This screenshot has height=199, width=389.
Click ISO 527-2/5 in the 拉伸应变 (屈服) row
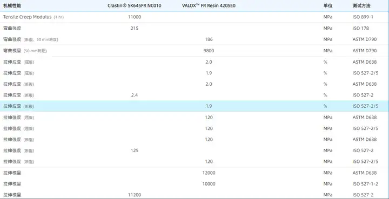pos(365,73)
